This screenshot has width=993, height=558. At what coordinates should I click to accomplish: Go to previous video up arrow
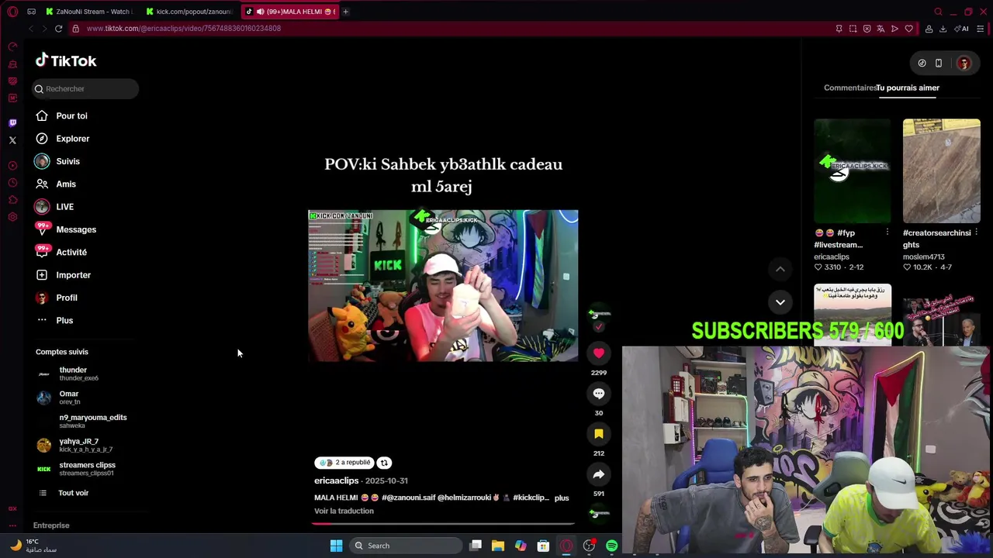(x=780, y=269)
